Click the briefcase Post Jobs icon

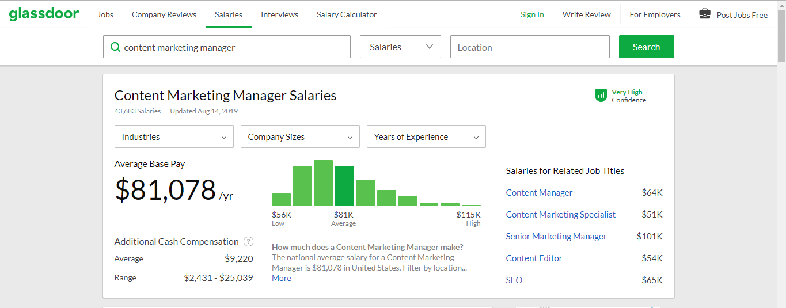point(705,14)
